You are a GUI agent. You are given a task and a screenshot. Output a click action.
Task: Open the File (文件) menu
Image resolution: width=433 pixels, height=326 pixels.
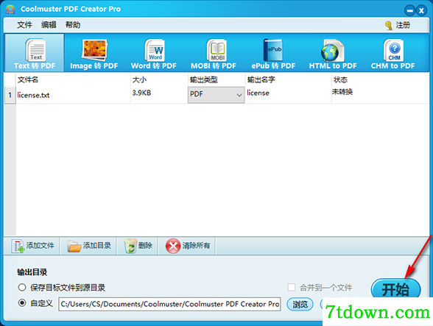pos(24,25)
